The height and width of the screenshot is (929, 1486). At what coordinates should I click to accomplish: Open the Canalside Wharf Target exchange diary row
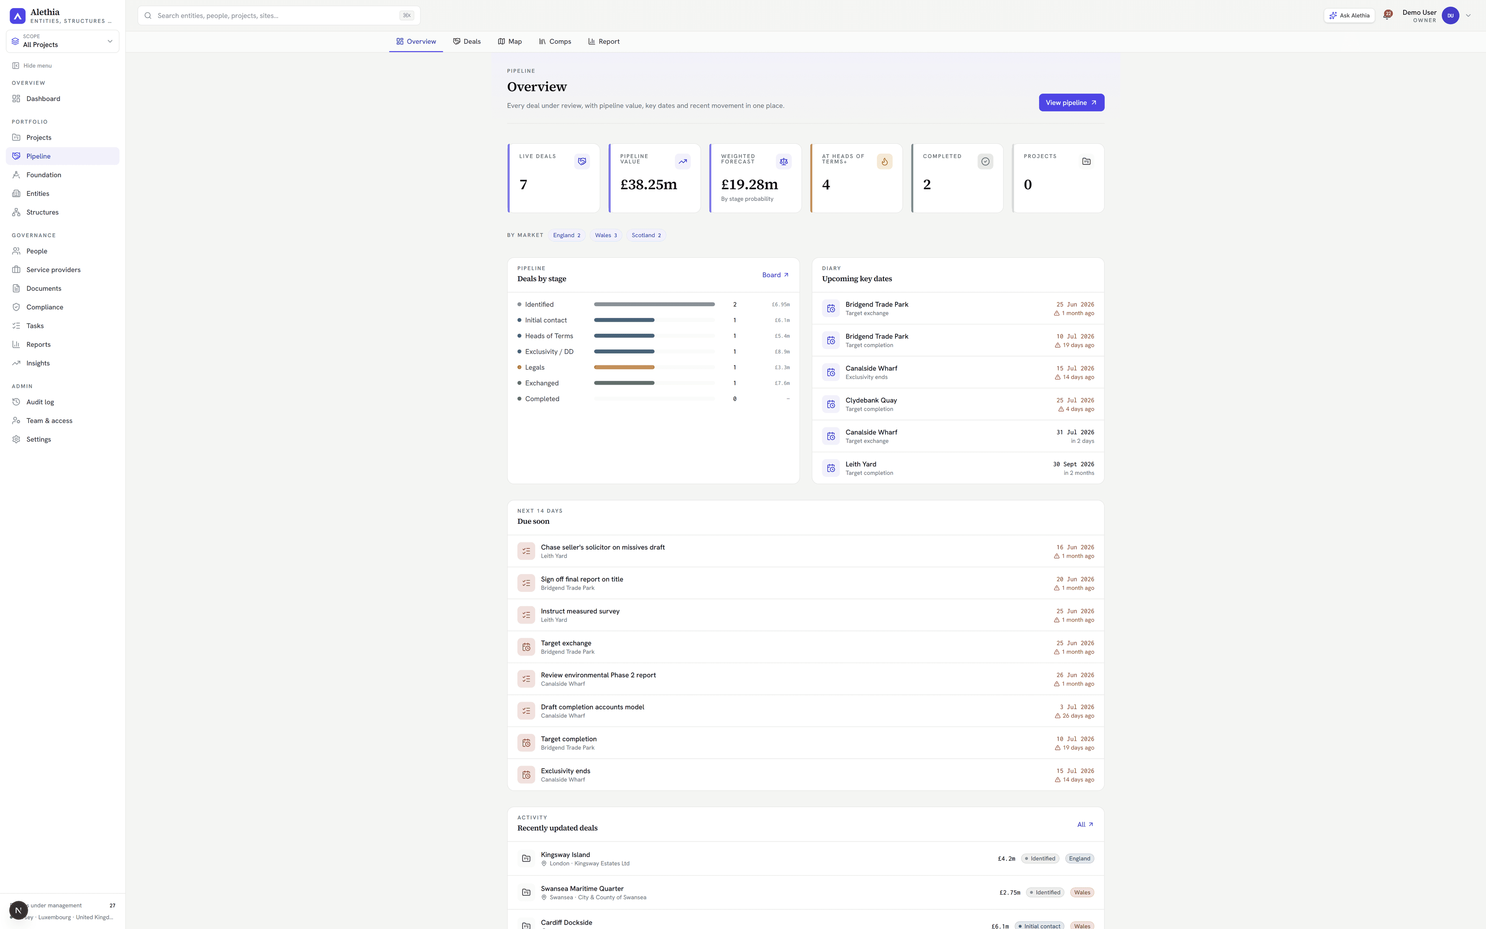tap(958, 436)
